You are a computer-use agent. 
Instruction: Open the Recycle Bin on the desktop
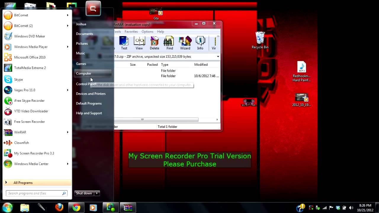click(260, 40)
